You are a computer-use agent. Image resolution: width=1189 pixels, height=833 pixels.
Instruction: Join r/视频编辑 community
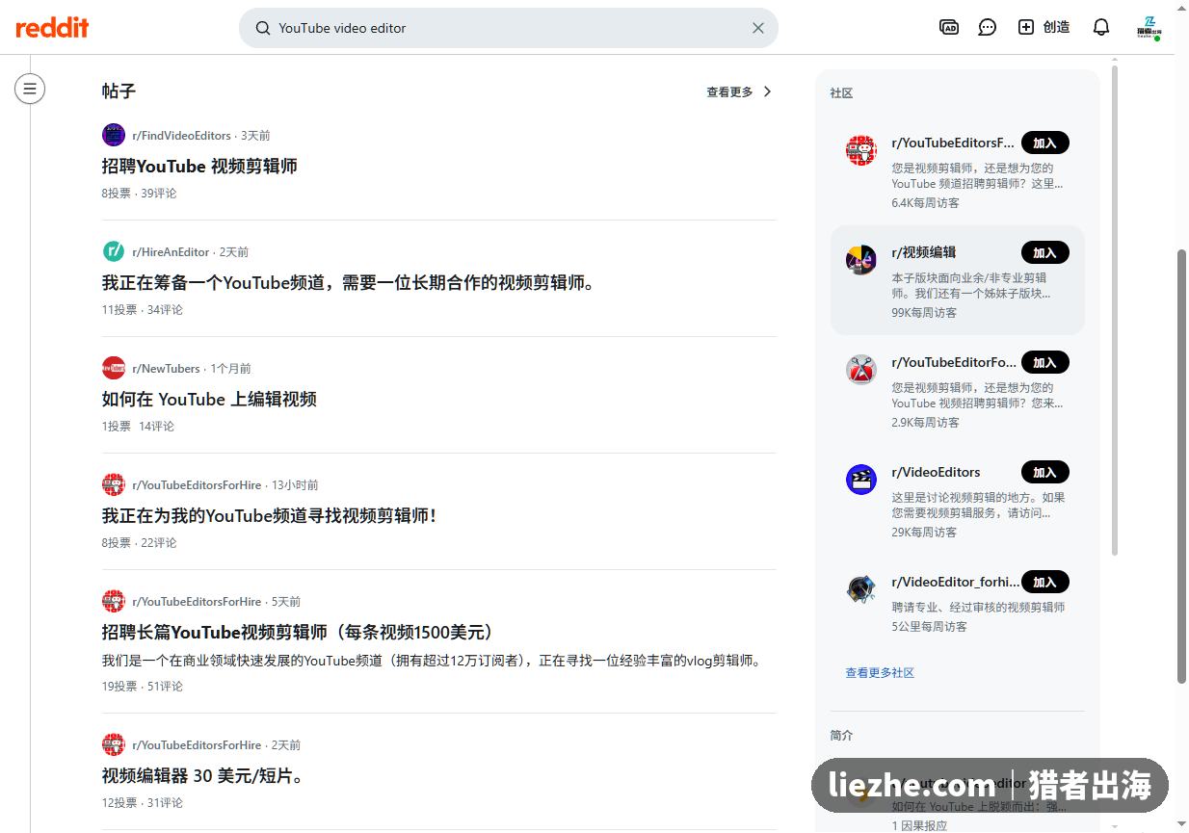1045,253
